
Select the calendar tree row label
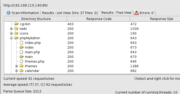tap(32, 71)
